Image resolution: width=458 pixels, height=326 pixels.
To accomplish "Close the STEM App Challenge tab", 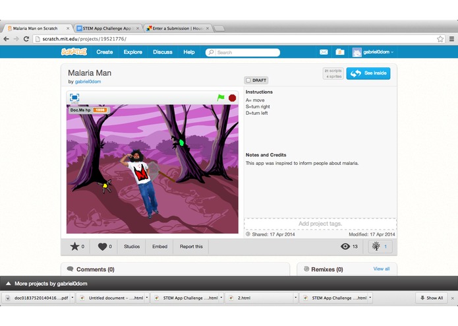I will [x=138, y=28].
